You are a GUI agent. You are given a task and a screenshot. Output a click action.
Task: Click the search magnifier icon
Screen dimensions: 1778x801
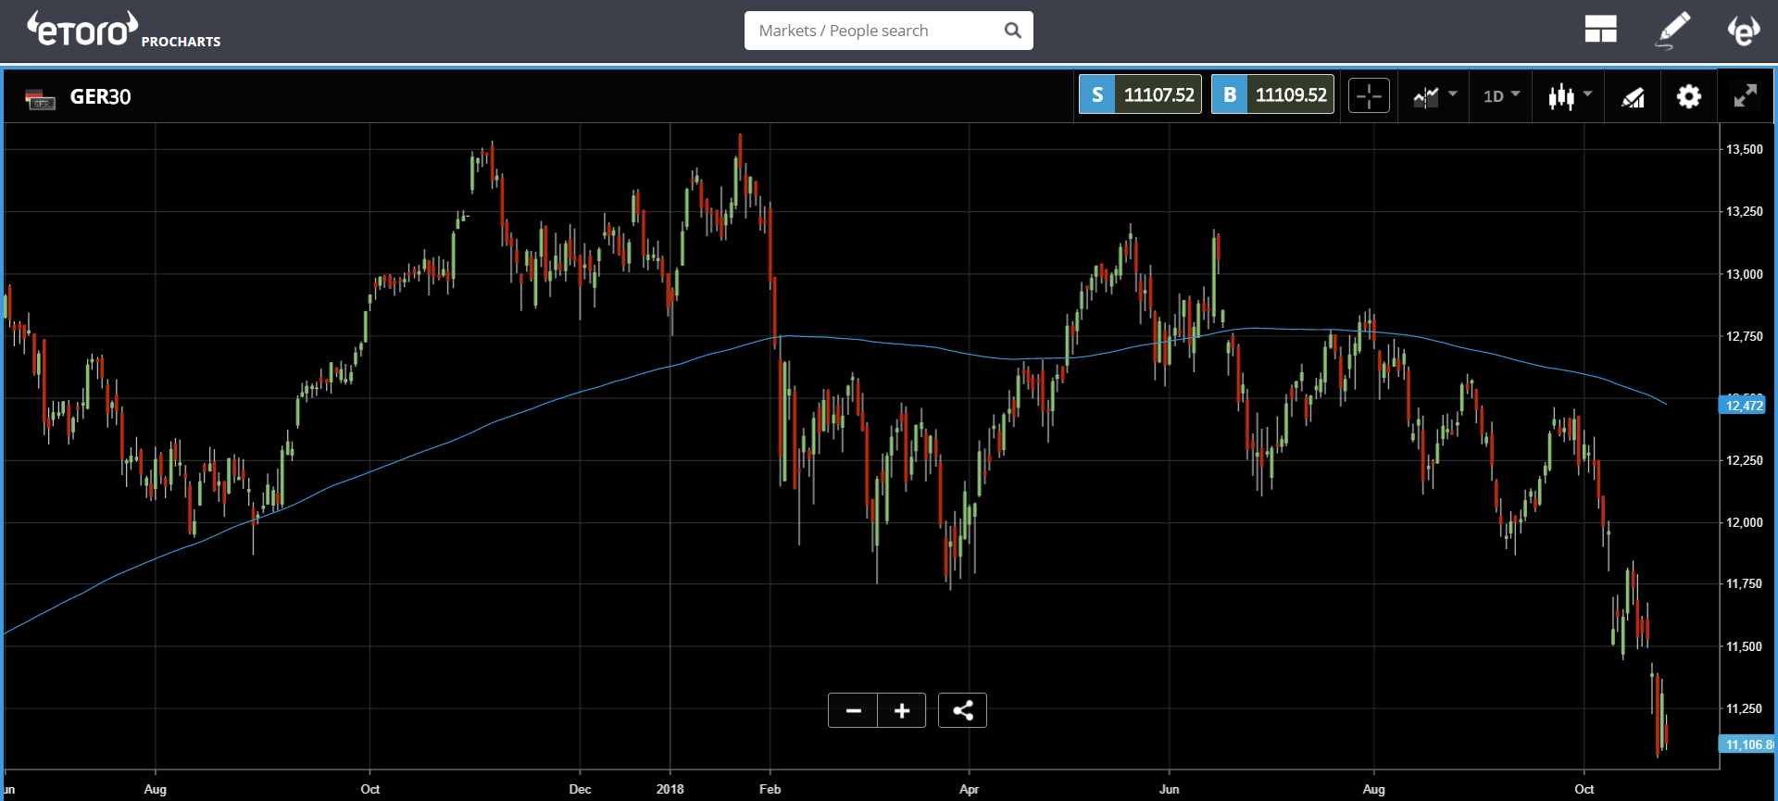1013,31
